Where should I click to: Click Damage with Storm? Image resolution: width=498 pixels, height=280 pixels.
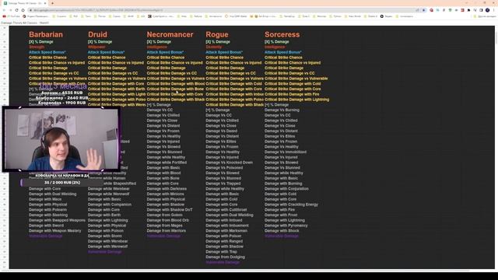pyautogui.click(x=105, y=236)
